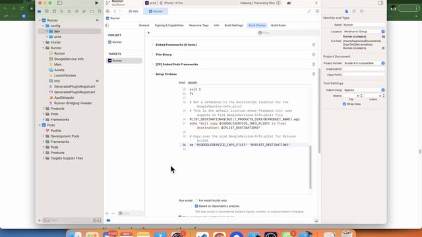Open the Symbol navigator icon
The height and width of the screenshot is (237, 422).
point(54,12)
